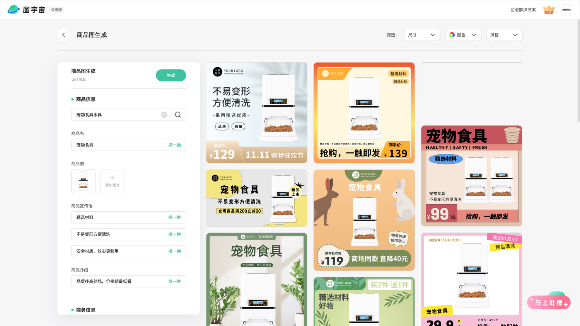
Task: Click the 商品宣传语 label
Action: coord(82,206)
